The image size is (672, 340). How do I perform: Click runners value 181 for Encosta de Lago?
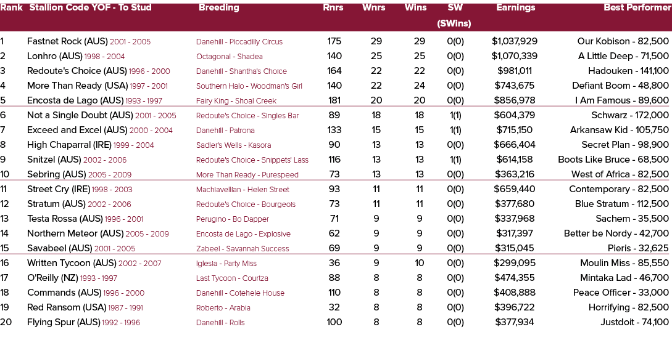(334, 100)
